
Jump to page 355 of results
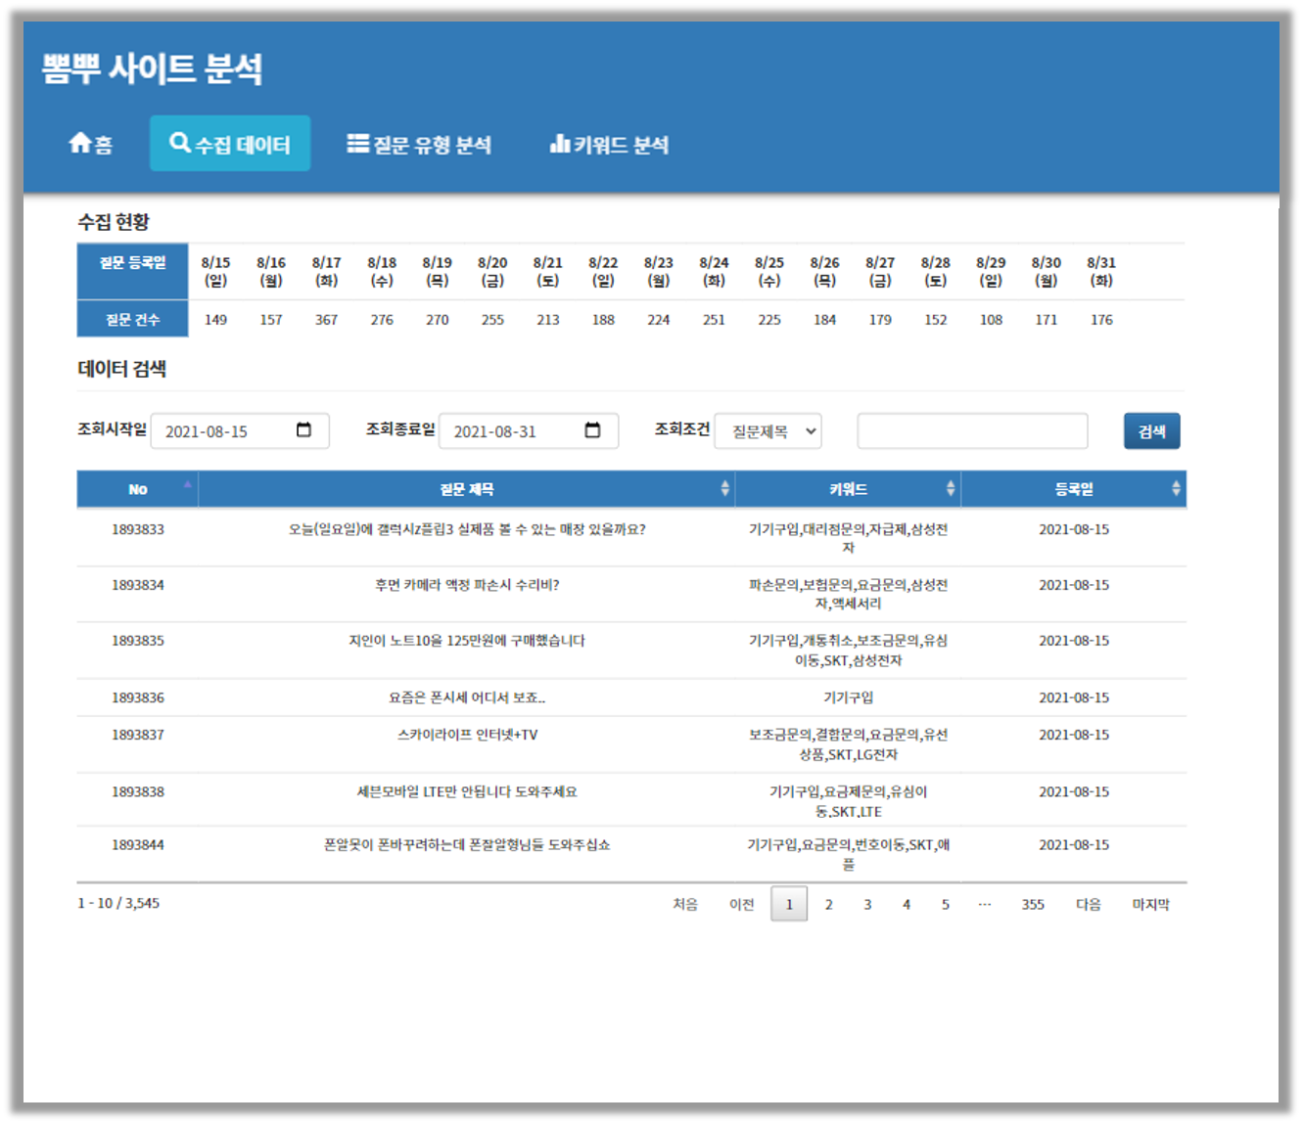coord(1033,904)
